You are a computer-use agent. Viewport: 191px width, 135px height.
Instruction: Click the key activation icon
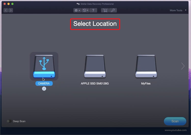113,10
